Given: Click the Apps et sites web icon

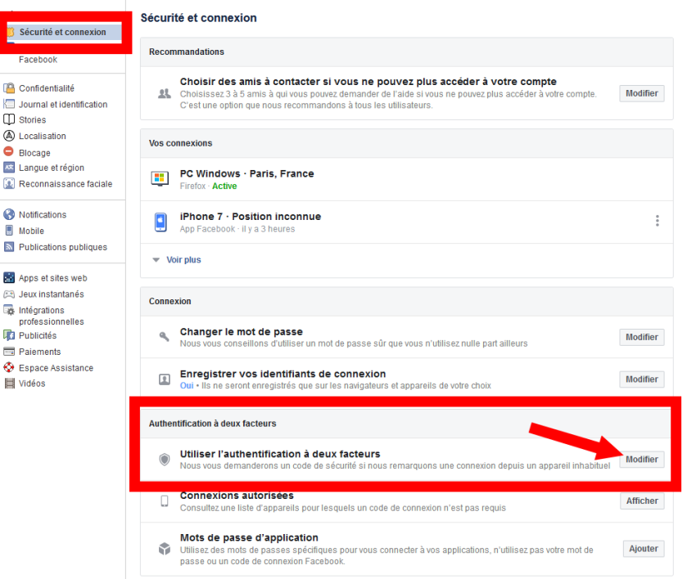Looking at the screenshot, I should [x=9, y=277].
